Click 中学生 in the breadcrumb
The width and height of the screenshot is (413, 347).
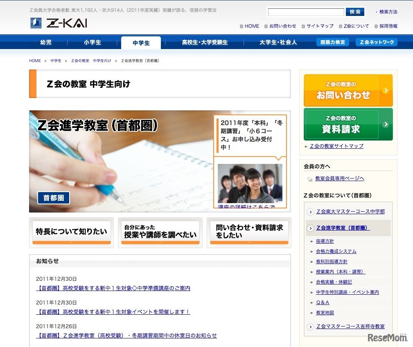click(56, 61)
